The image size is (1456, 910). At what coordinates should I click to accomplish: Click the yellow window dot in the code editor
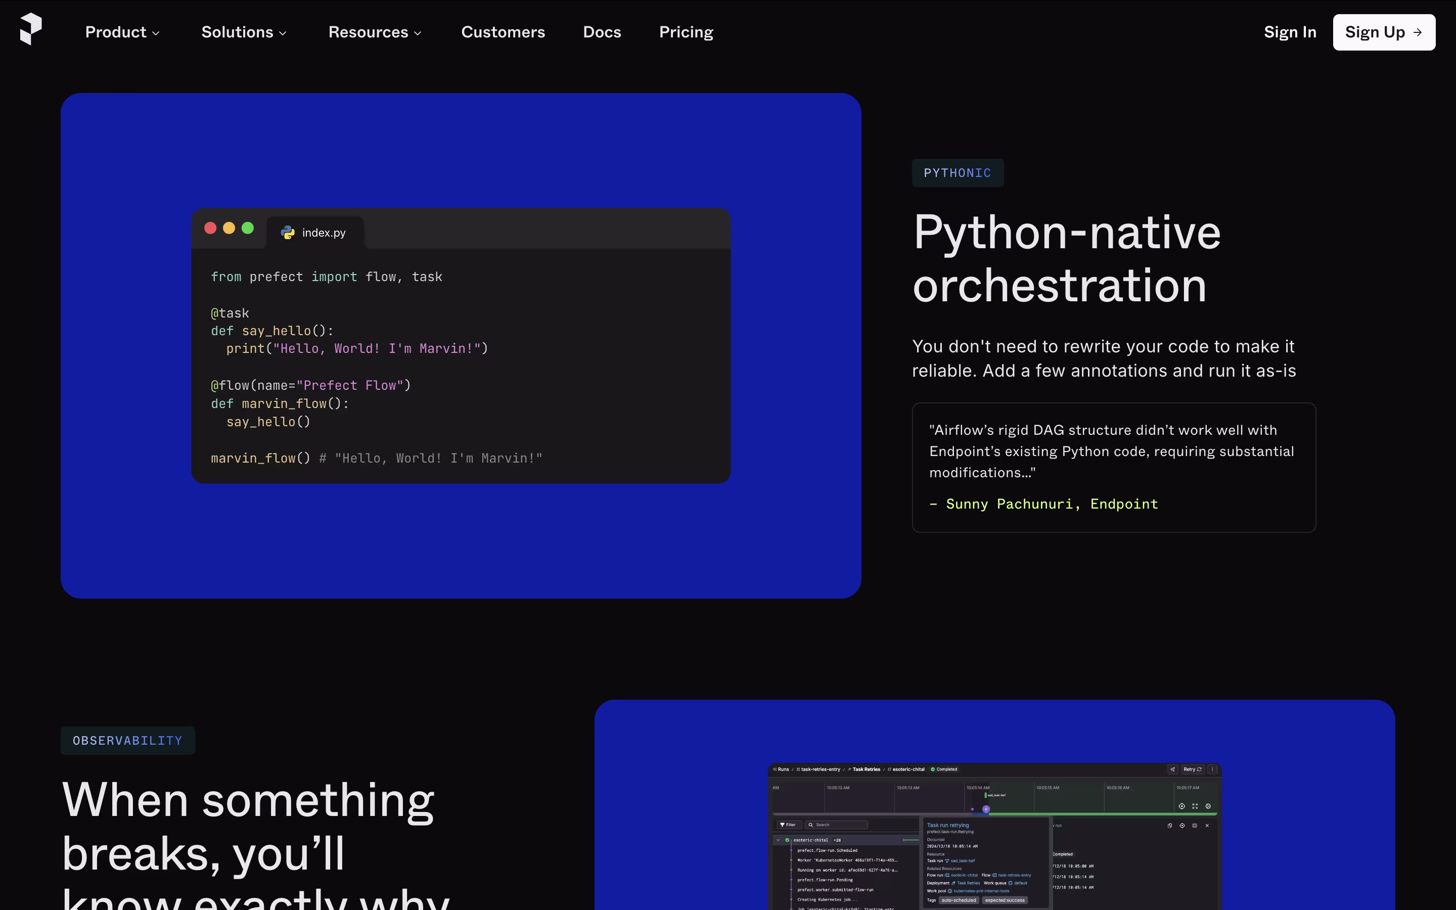click(x=229, y=228)
